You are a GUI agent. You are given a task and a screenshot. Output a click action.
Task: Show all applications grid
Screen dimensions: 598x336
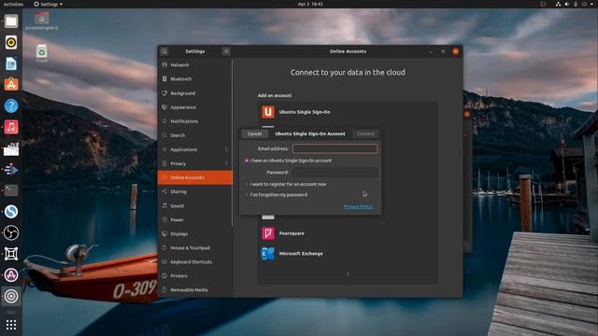click(11, 325)
